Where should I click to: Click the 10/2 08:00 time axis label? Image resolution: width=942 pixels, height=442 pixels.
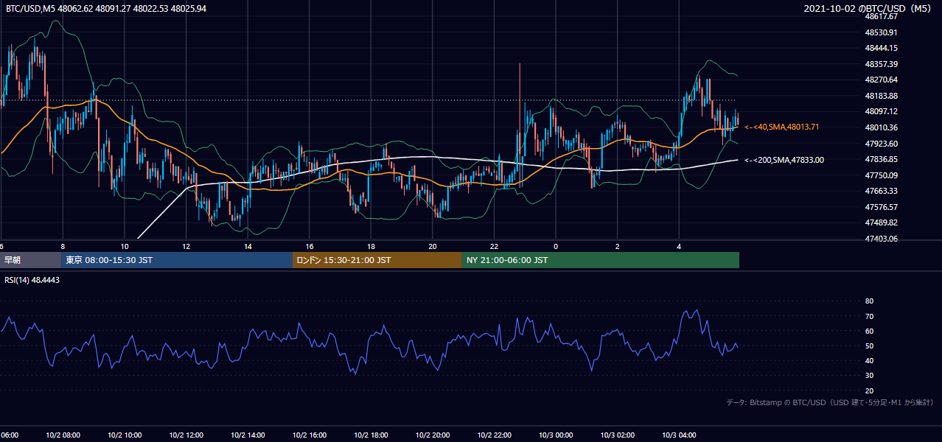click(63, 435)
